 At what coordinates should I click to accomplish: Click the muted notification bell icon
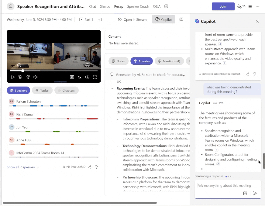[10, 6]
